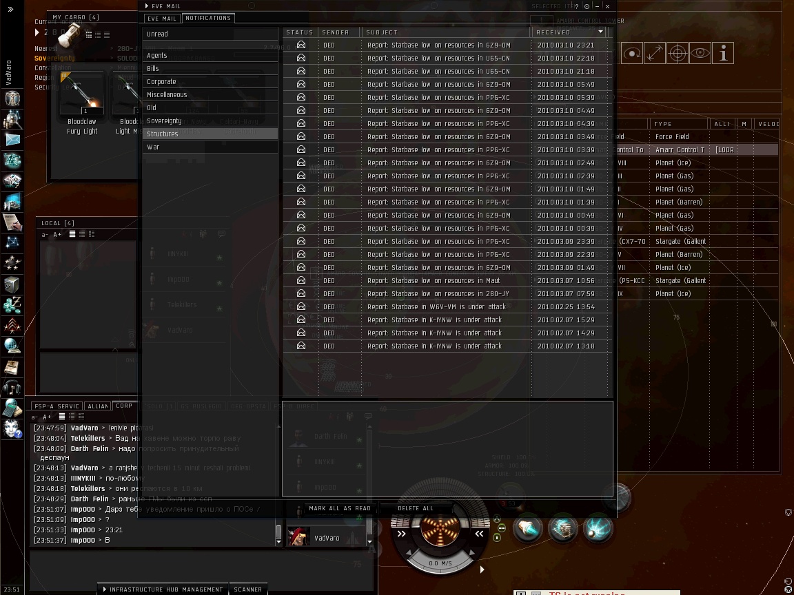Open the Wallet coins icon in Neocom
The width and height of the screenshot is (794, 595).
point(12,305)
